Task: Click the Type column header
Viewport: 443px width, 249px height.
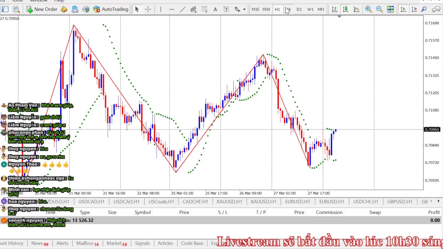Action: [85, 212]
